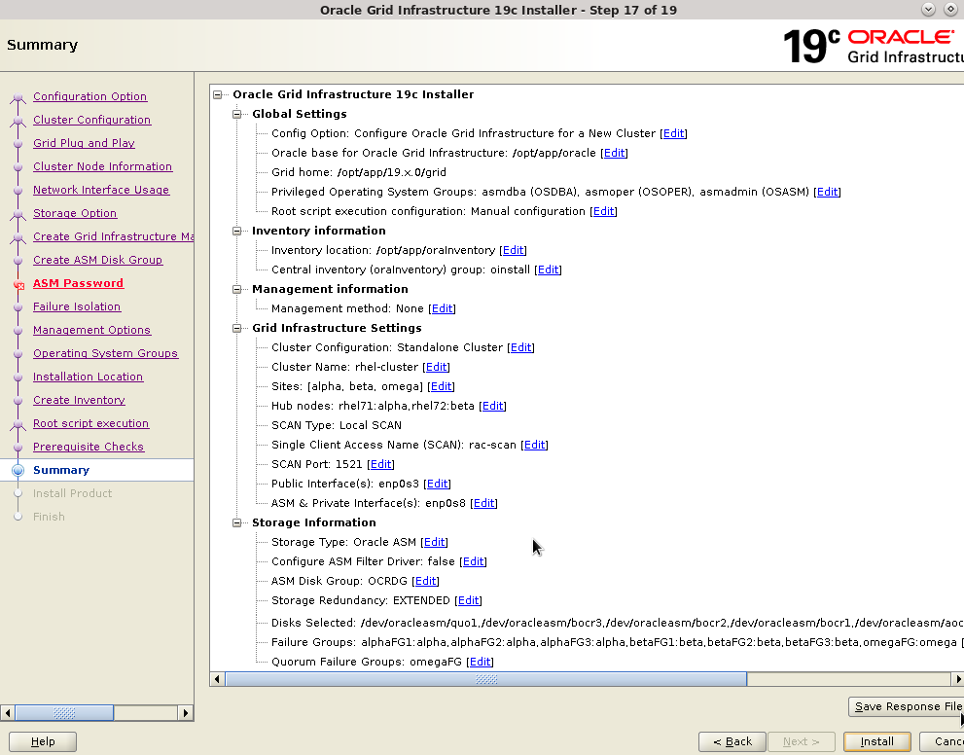Collapse the Global Settings section
The image size is (964, 755).
(236, 114)
